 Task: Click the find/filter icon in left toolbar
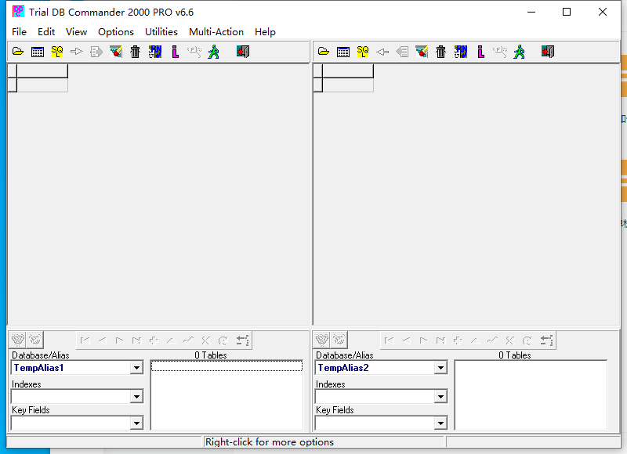click(x=194, y=52)
